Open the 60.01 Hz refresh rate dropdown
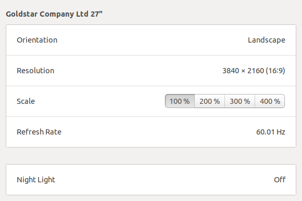 [151, 132]
